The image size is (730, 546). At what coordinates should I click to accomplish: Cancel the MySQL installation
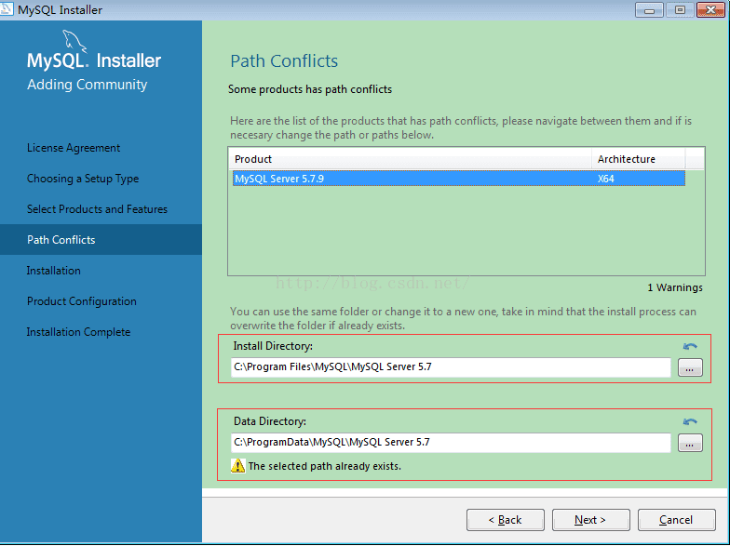[676, 520]
